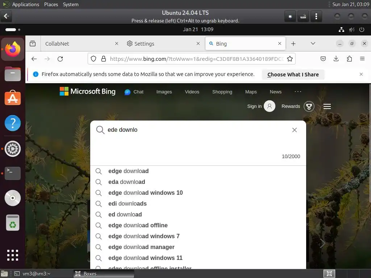Go to Bing Videos

coord(192,92)
